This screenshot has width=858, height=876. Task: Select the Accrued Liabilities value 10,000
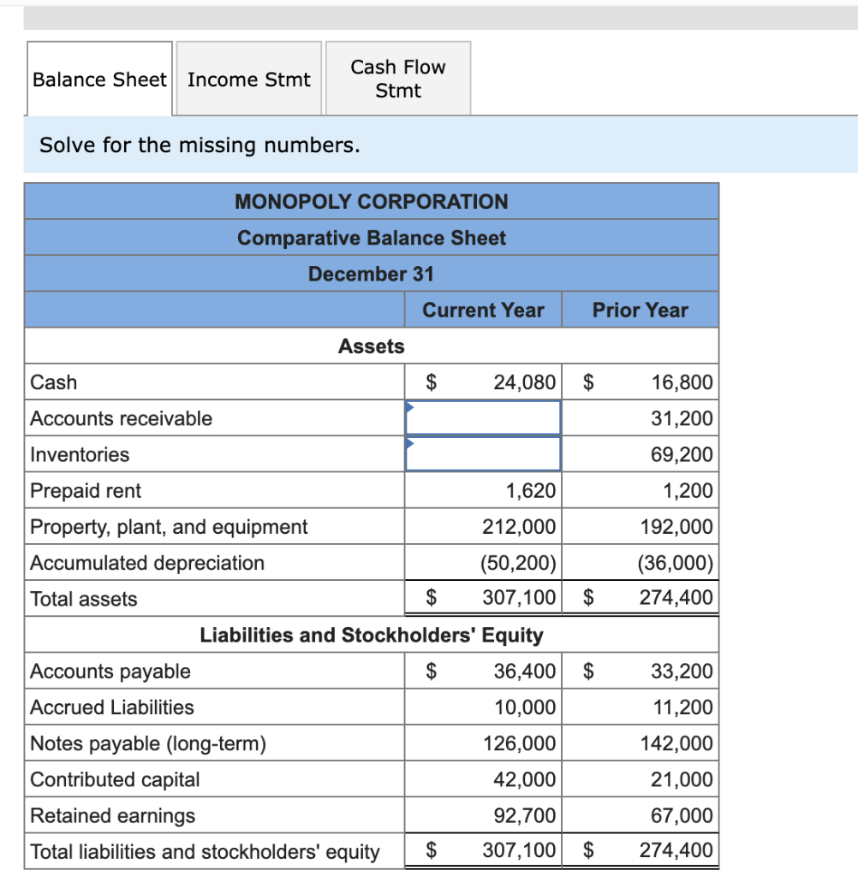click(528, 707)
